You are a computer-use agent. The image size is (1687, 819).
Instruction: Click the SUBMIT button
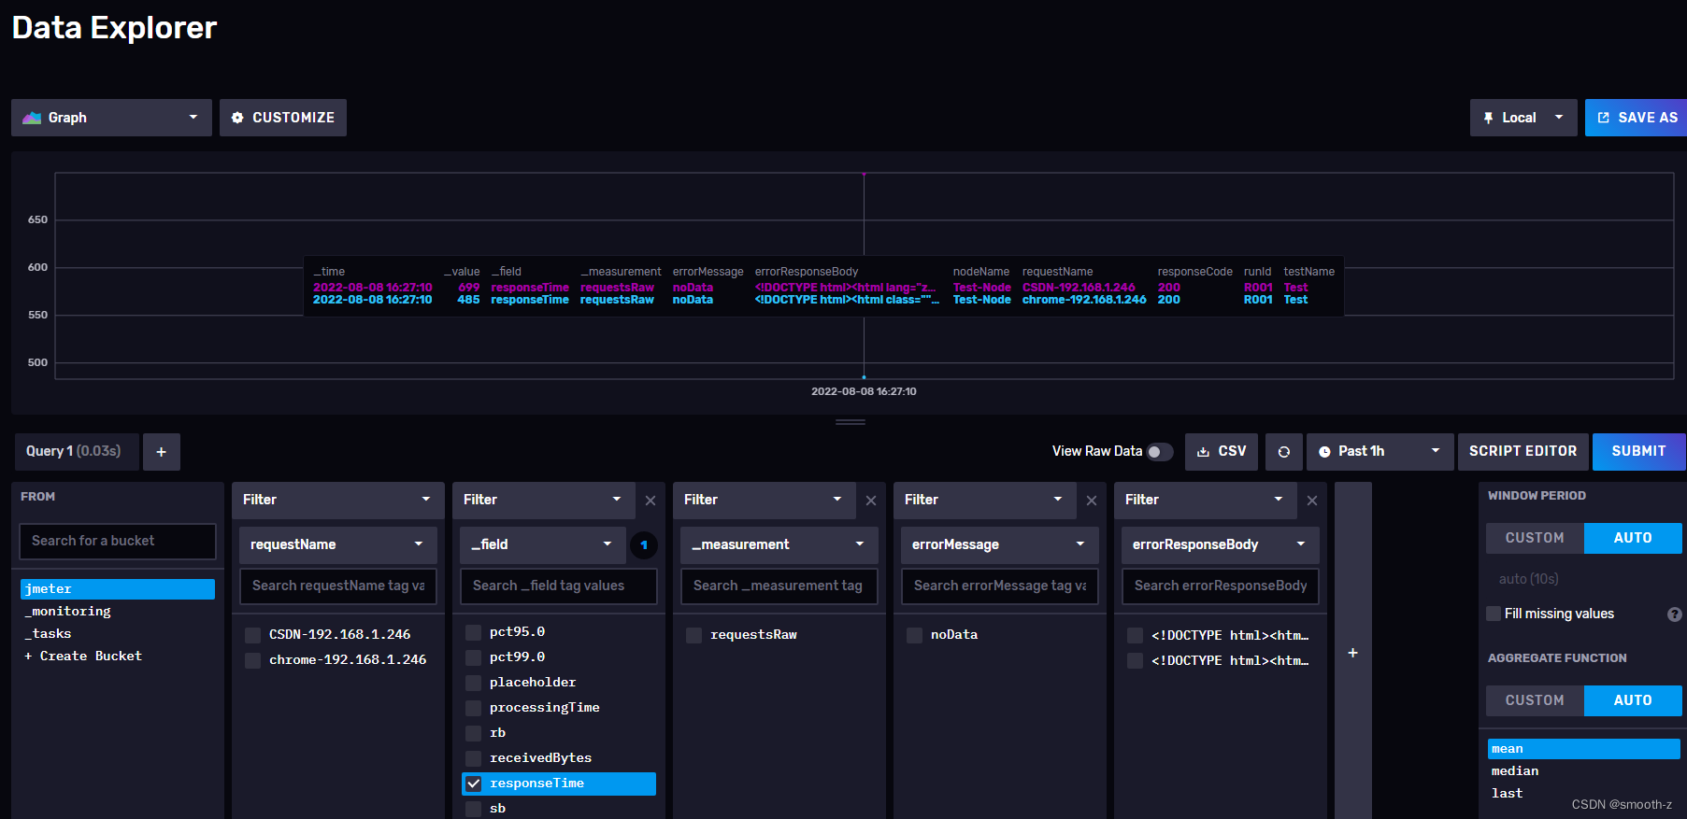[1638, 451]
